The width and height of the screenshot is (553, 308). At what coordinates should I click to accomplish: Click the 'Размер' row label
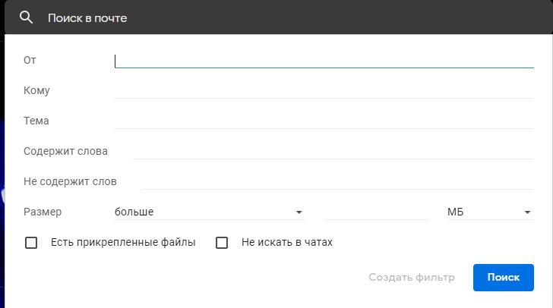(43, 212)
